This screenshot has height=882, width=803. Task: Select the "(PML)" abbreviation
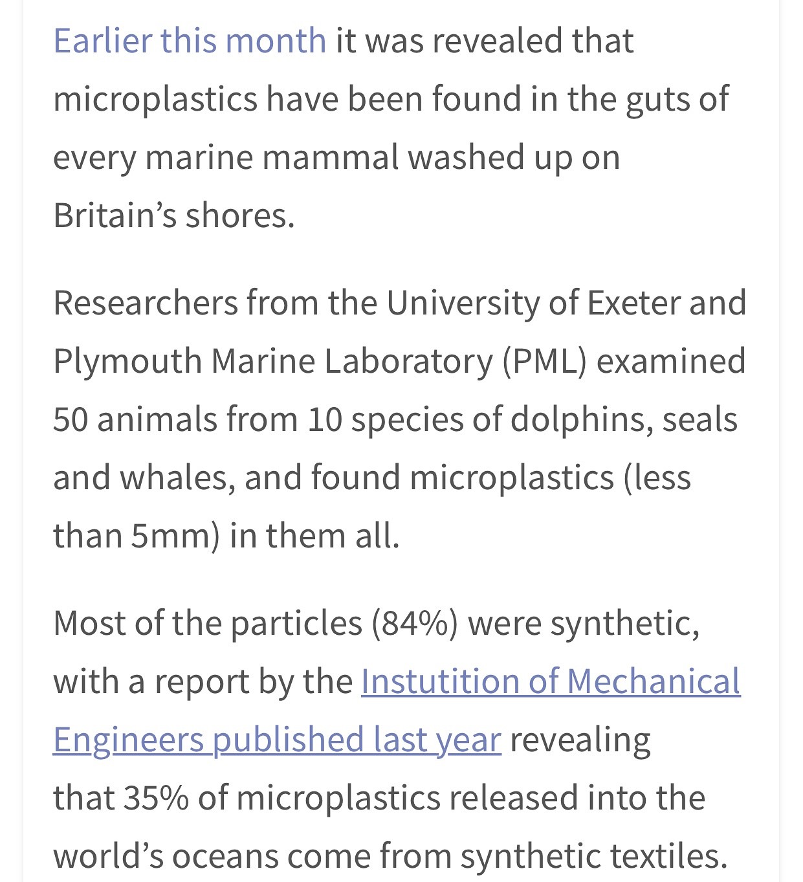coord(545,361)
